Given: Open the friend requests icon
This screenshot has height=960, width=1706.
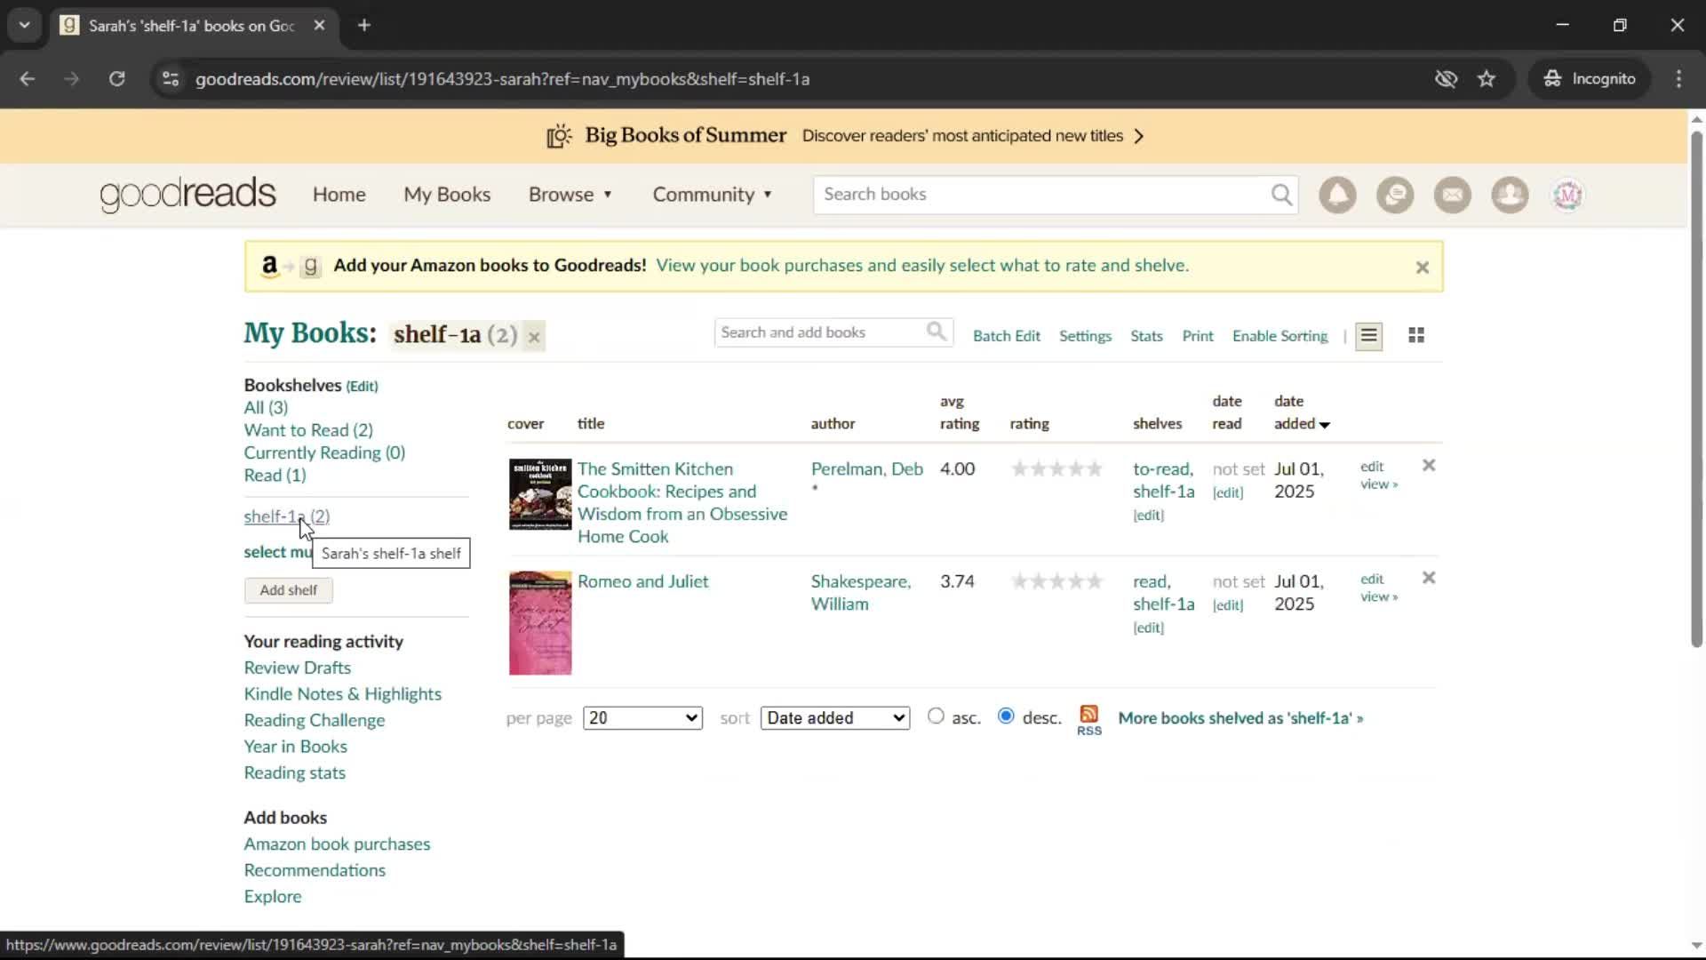Looking at the screenshot, I should click(1510, 195).
